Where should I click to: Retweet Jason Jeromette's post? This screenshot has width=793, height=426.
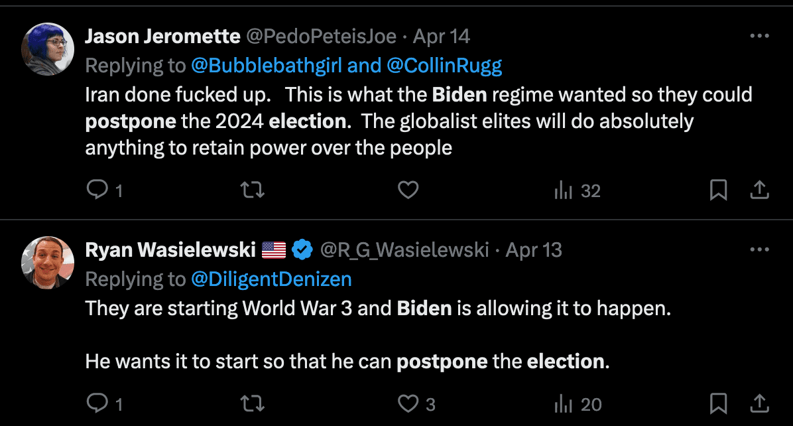tap(252, 191)
